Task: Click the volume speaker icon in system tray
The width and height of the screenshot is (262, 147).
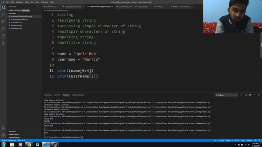Action: [248, 145]
